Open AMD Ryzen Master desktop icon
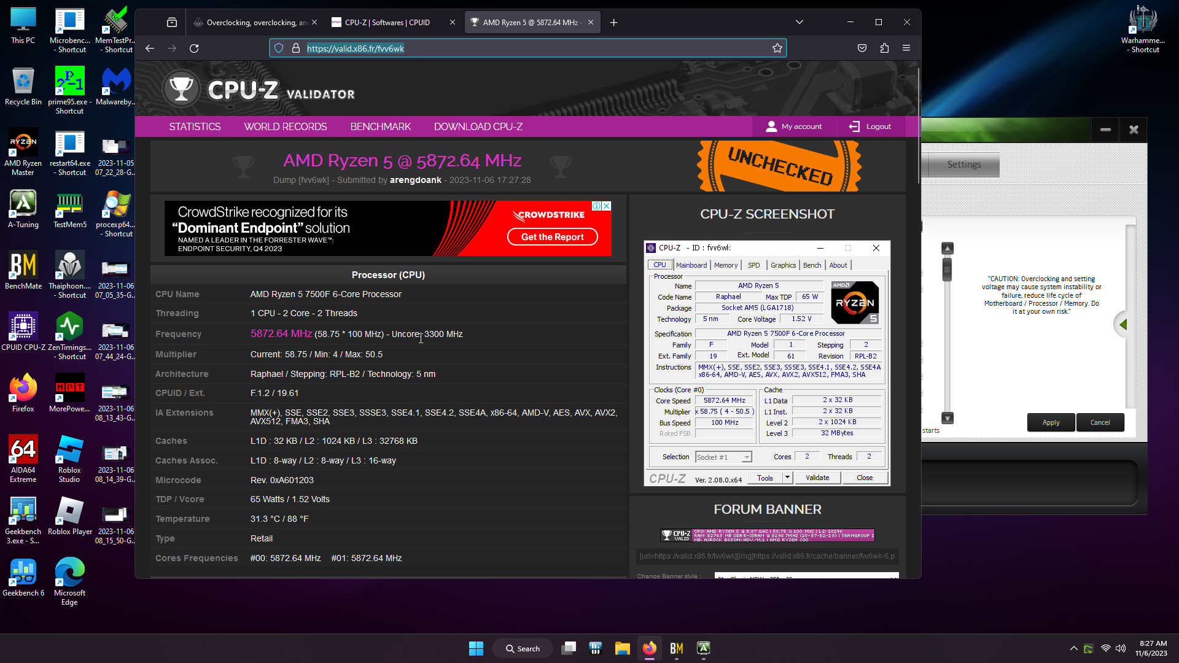The height and width of the screenshot is (663, 1179). click(23, 152)
